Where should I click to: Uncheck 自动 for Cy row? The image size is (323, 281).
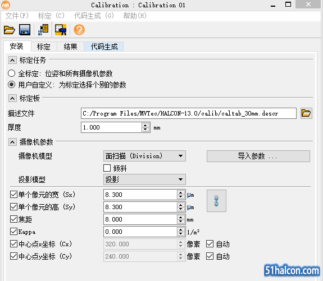210,256
